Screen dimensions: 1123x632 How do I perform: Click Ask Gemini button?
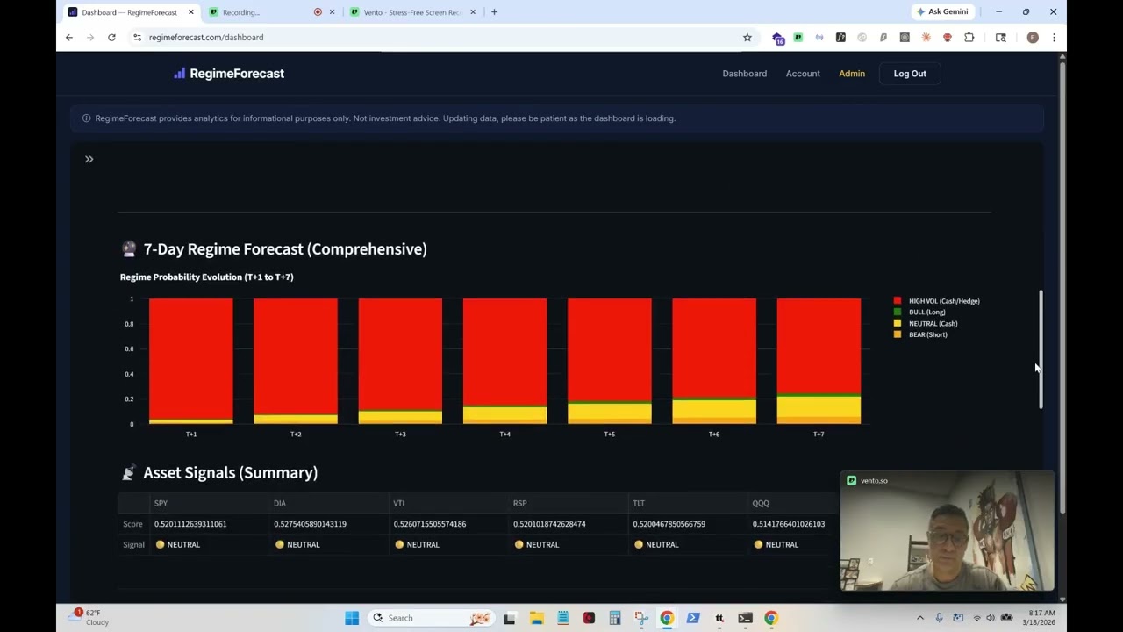943,11
